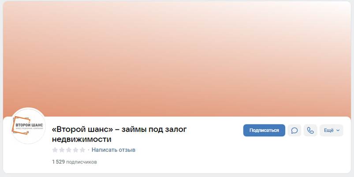Select the third rating star

click(x=69, y=150)
